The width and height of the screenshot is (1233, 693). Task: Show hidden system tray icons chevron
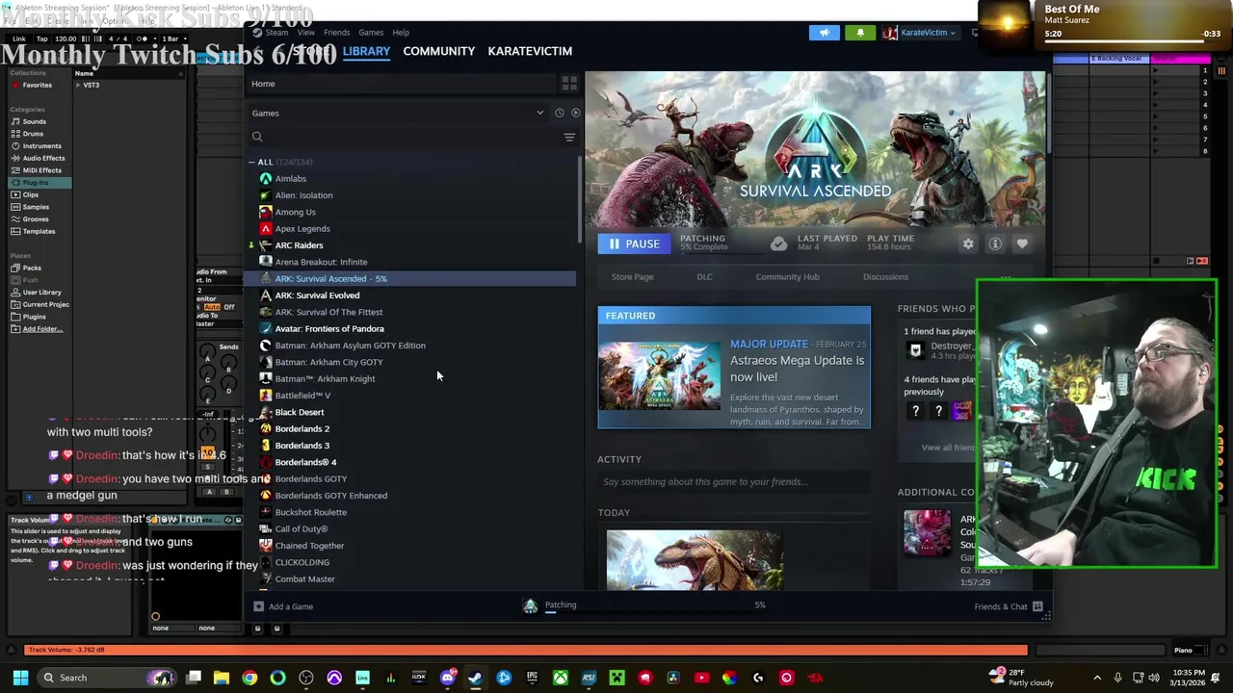(x=1097, y=678)
